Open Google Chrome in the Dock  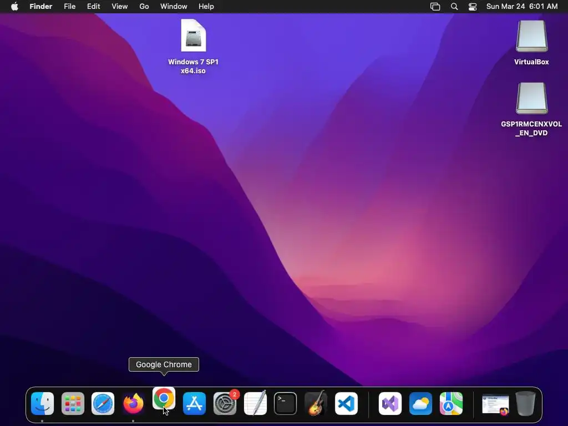[164, 398]
